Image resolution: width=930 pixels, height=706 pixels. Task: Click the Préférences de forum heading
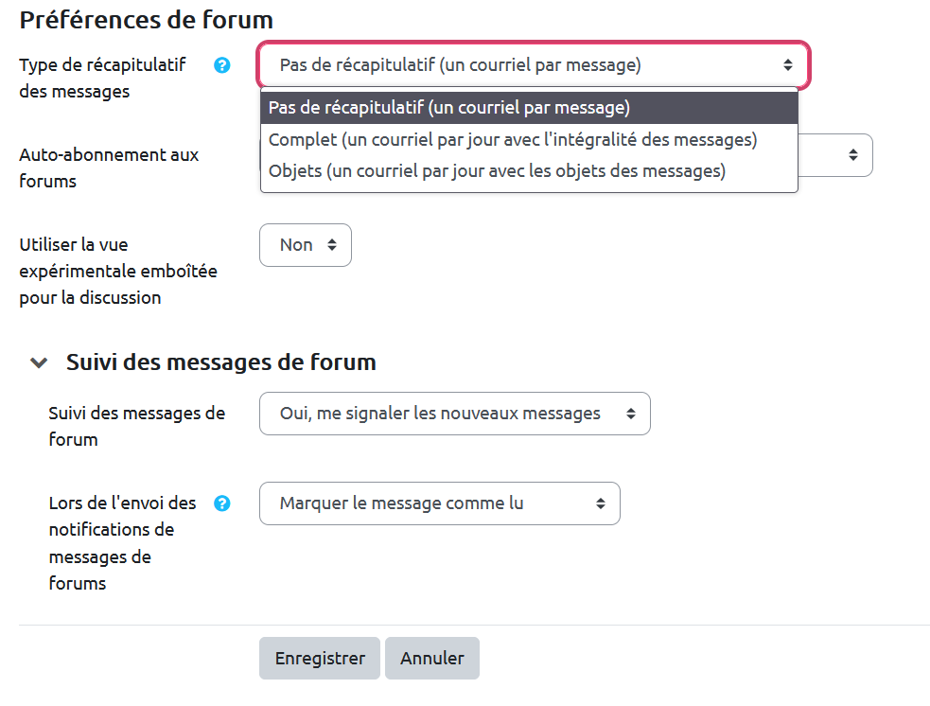point(146,19)
